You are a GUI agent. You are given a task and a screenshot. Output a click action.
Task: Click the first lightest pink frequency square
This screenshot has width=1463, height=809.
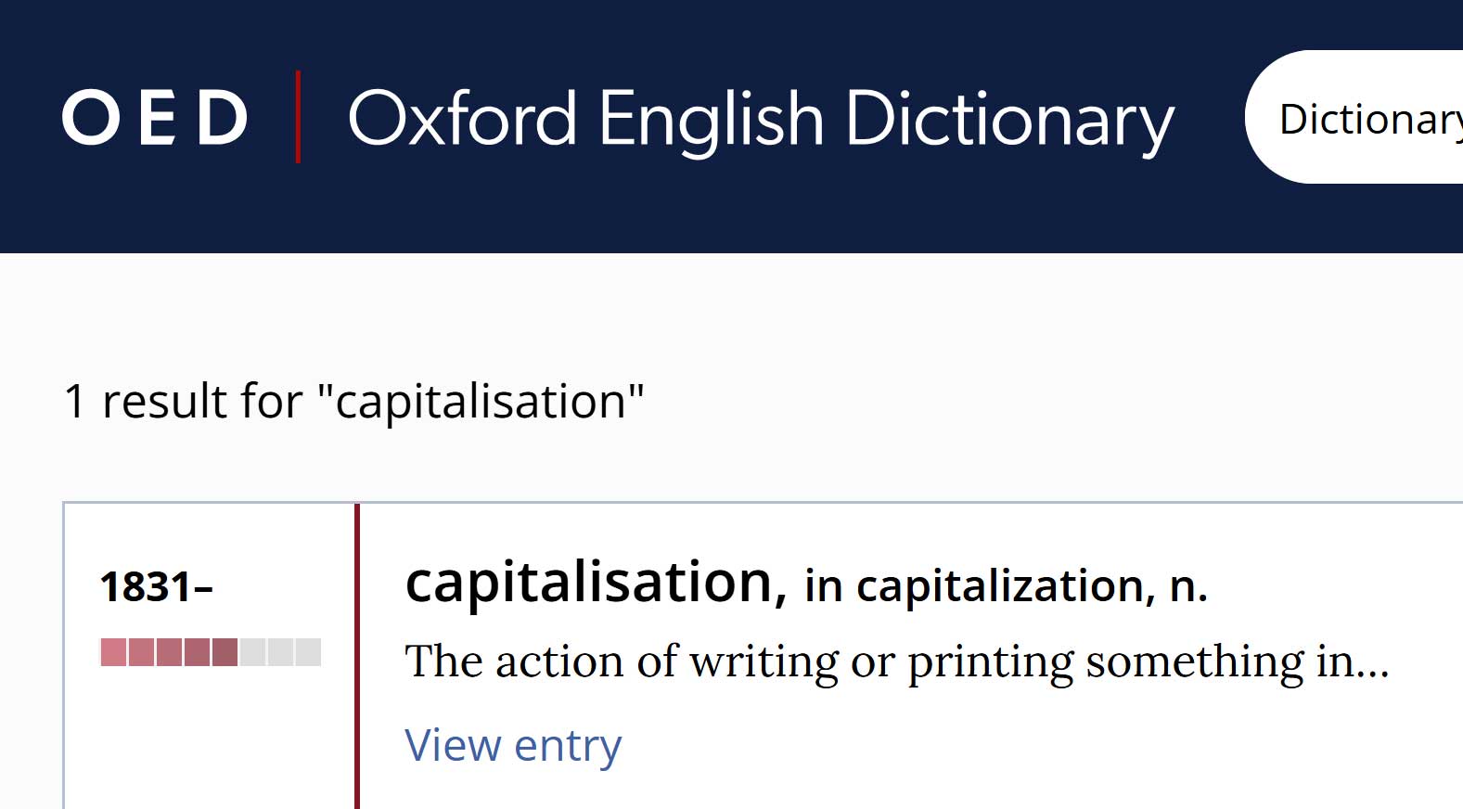pyautogui.click(x=113, y=652)
